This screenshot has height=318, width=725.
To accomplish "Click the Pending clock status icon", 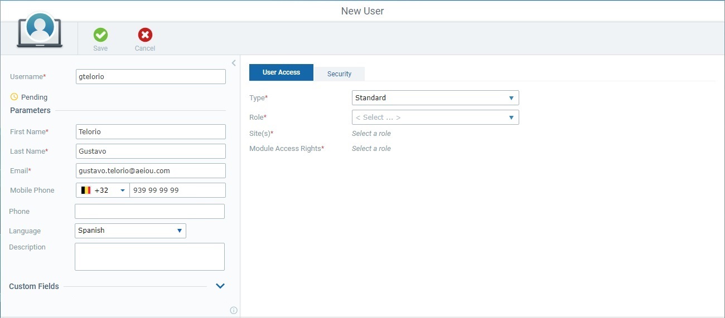I will (14, 97).
